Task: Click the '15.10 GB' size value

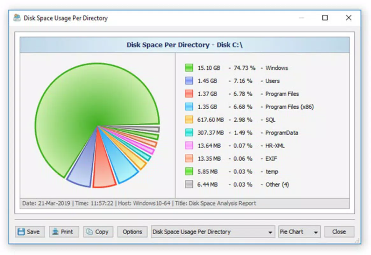Action: coord(209,68)
